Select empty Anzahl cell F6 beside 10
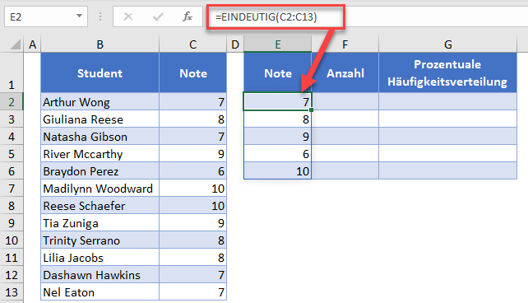Viewport: 528px width, 303px height. [x=345, y=171]
